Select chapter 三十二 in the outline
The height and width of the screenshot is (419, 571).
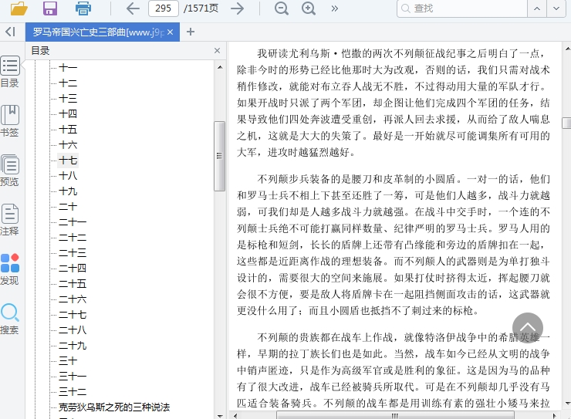tap(73, 392)
